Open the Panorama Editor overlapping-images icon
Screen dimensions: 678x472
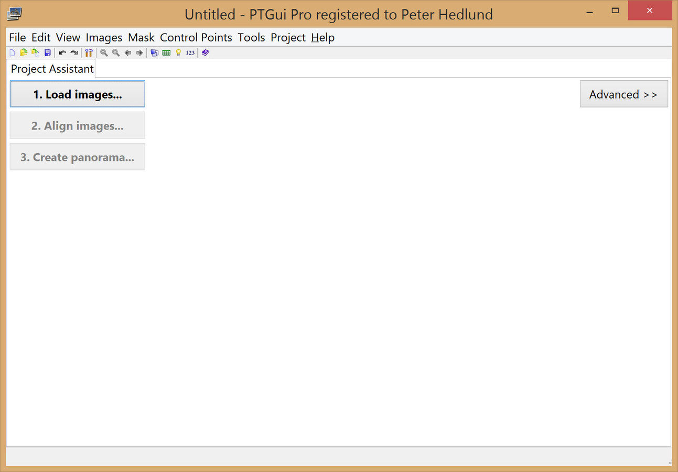(154, 52)
